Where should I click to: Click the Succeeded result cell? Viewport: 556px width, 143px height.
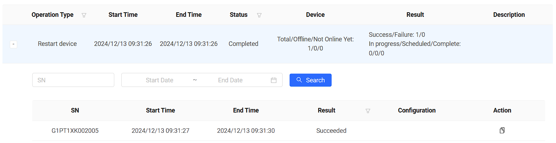(331, 131)
